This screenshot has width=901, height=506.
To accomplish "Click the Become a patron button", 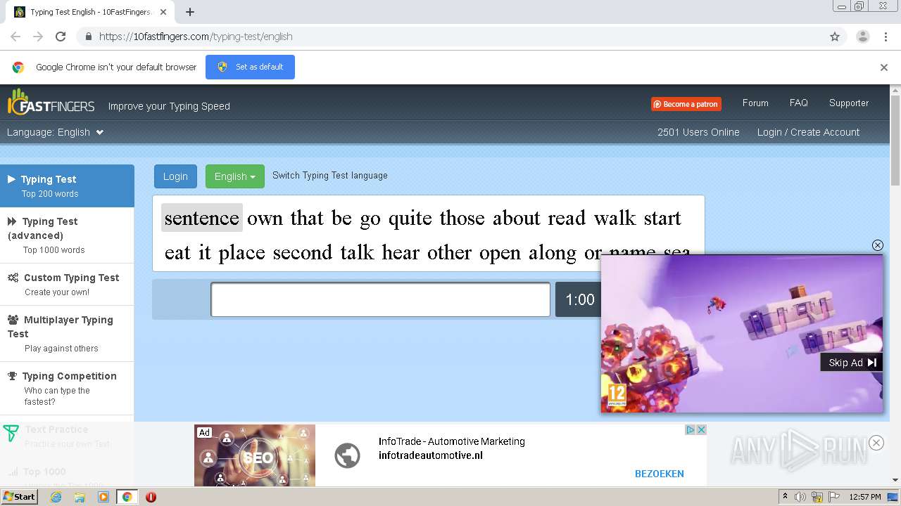I will click(686, 104).
